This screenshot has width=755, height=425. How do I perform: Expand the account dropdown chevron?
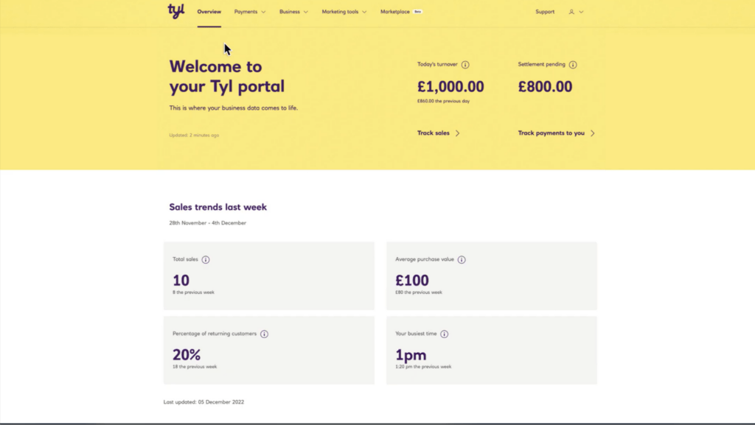(581, 12)
